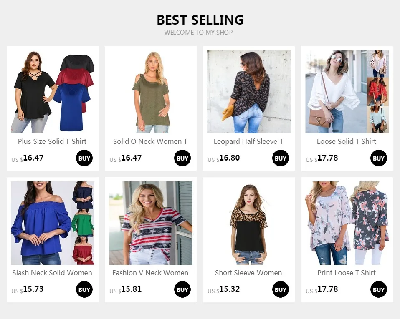The image size is (400, 319).
Task: Click BUY button for Loose Solid T Shirt
Action: (x=379, y=158)
